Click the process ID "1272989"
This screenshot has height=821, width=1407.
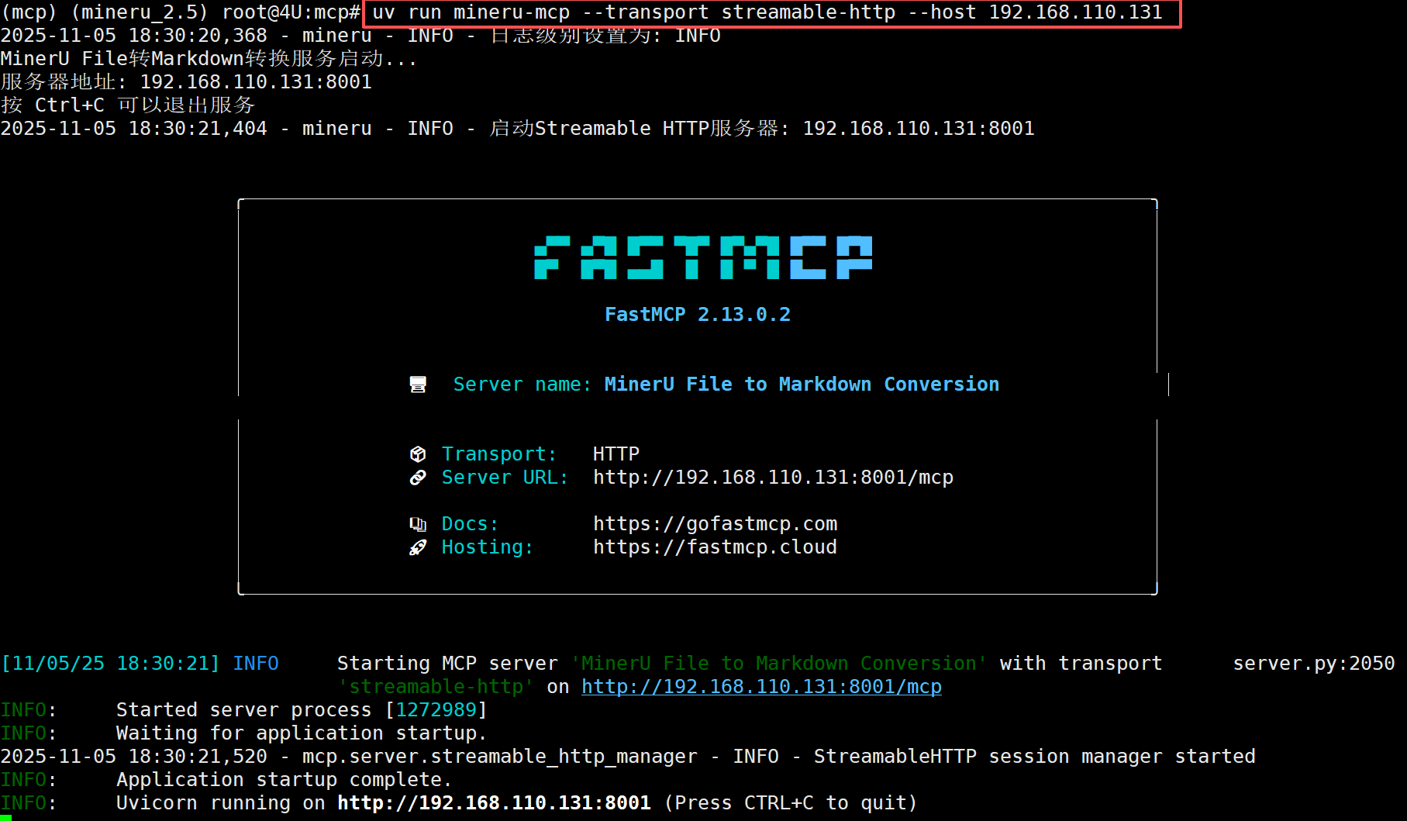coord(436,710)
